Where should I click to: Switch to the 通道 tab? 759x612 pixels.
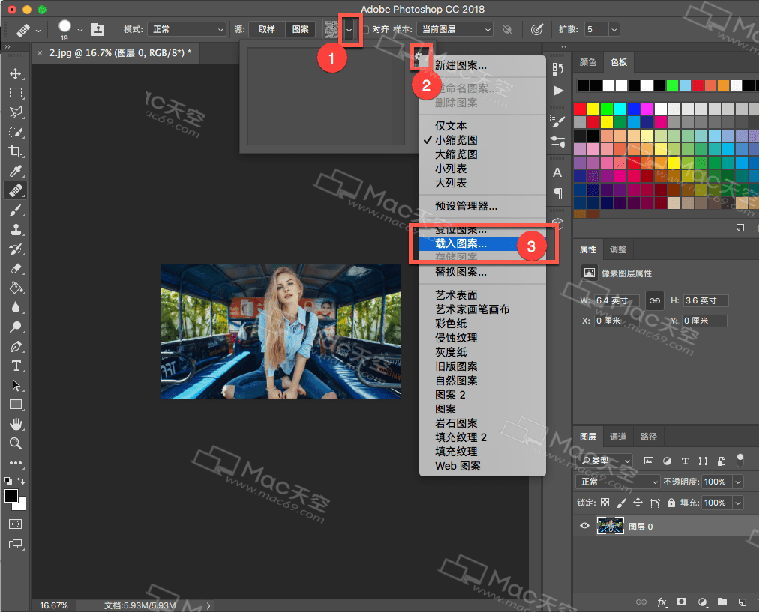pyautogui.click(x=618, y=436)
